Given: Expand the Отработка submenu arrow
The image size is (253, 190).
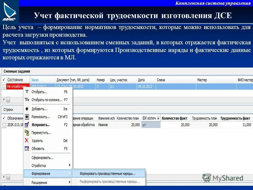Looking at the screenshot, I should point(70,165).
